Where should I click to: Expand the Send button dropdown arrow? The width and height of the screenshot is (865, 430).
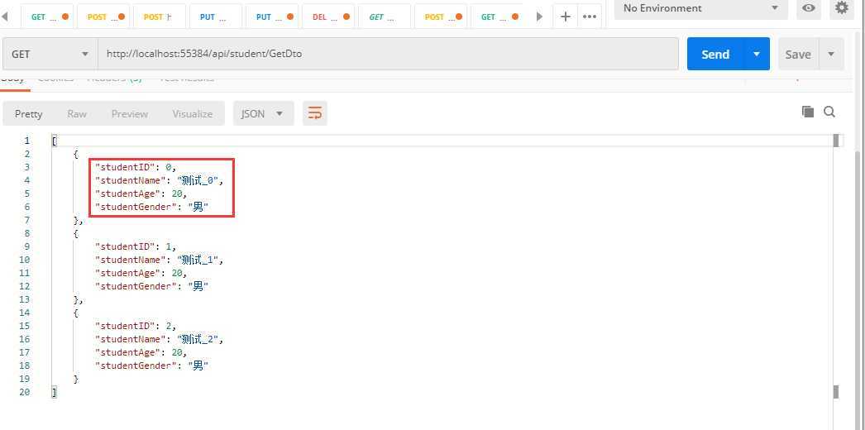pos(757,54)
